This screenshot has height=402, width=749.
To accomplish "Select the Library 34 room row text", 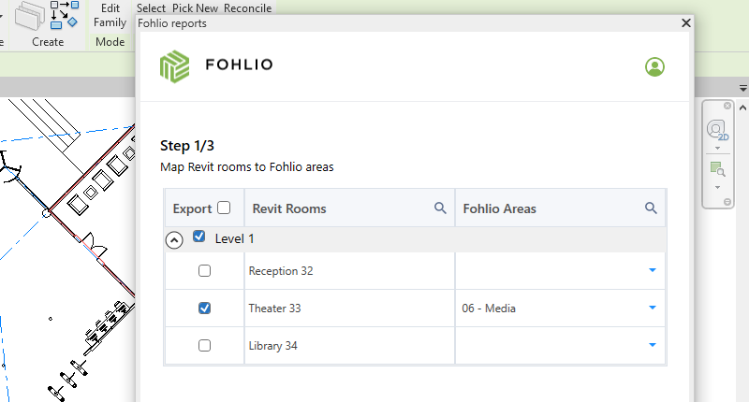I will tap(272, 345).
